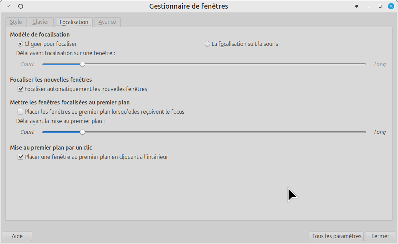398x244 pixels.
Task: Go to the Avancé tab
Action: (107, 22)
